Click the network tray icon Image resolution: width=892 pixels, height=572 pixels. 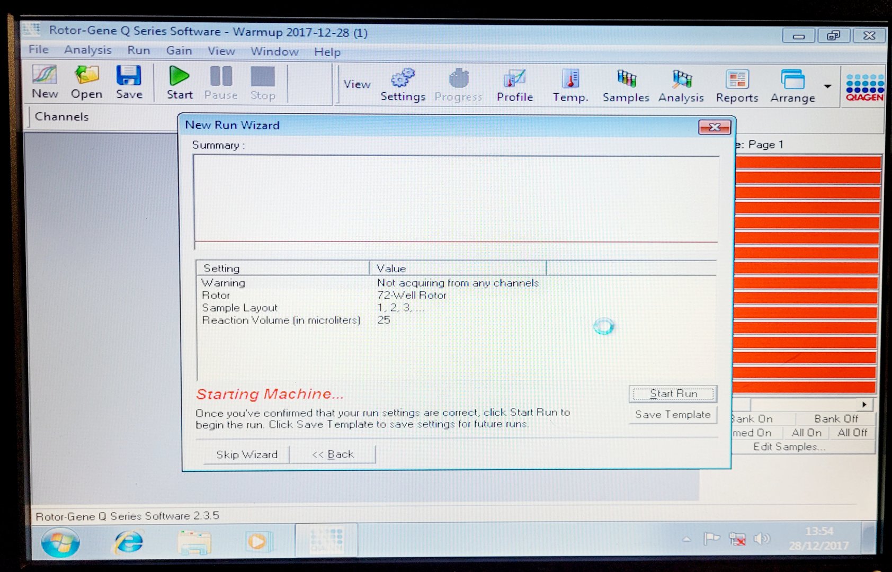pyautogui.click(x=737, y=539)
